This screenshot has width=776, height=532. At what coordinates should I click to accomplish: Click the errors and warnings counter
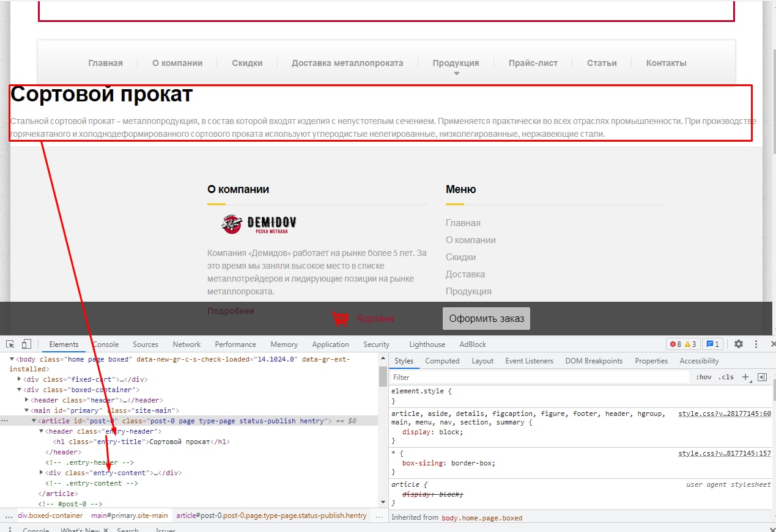(683, 344)
